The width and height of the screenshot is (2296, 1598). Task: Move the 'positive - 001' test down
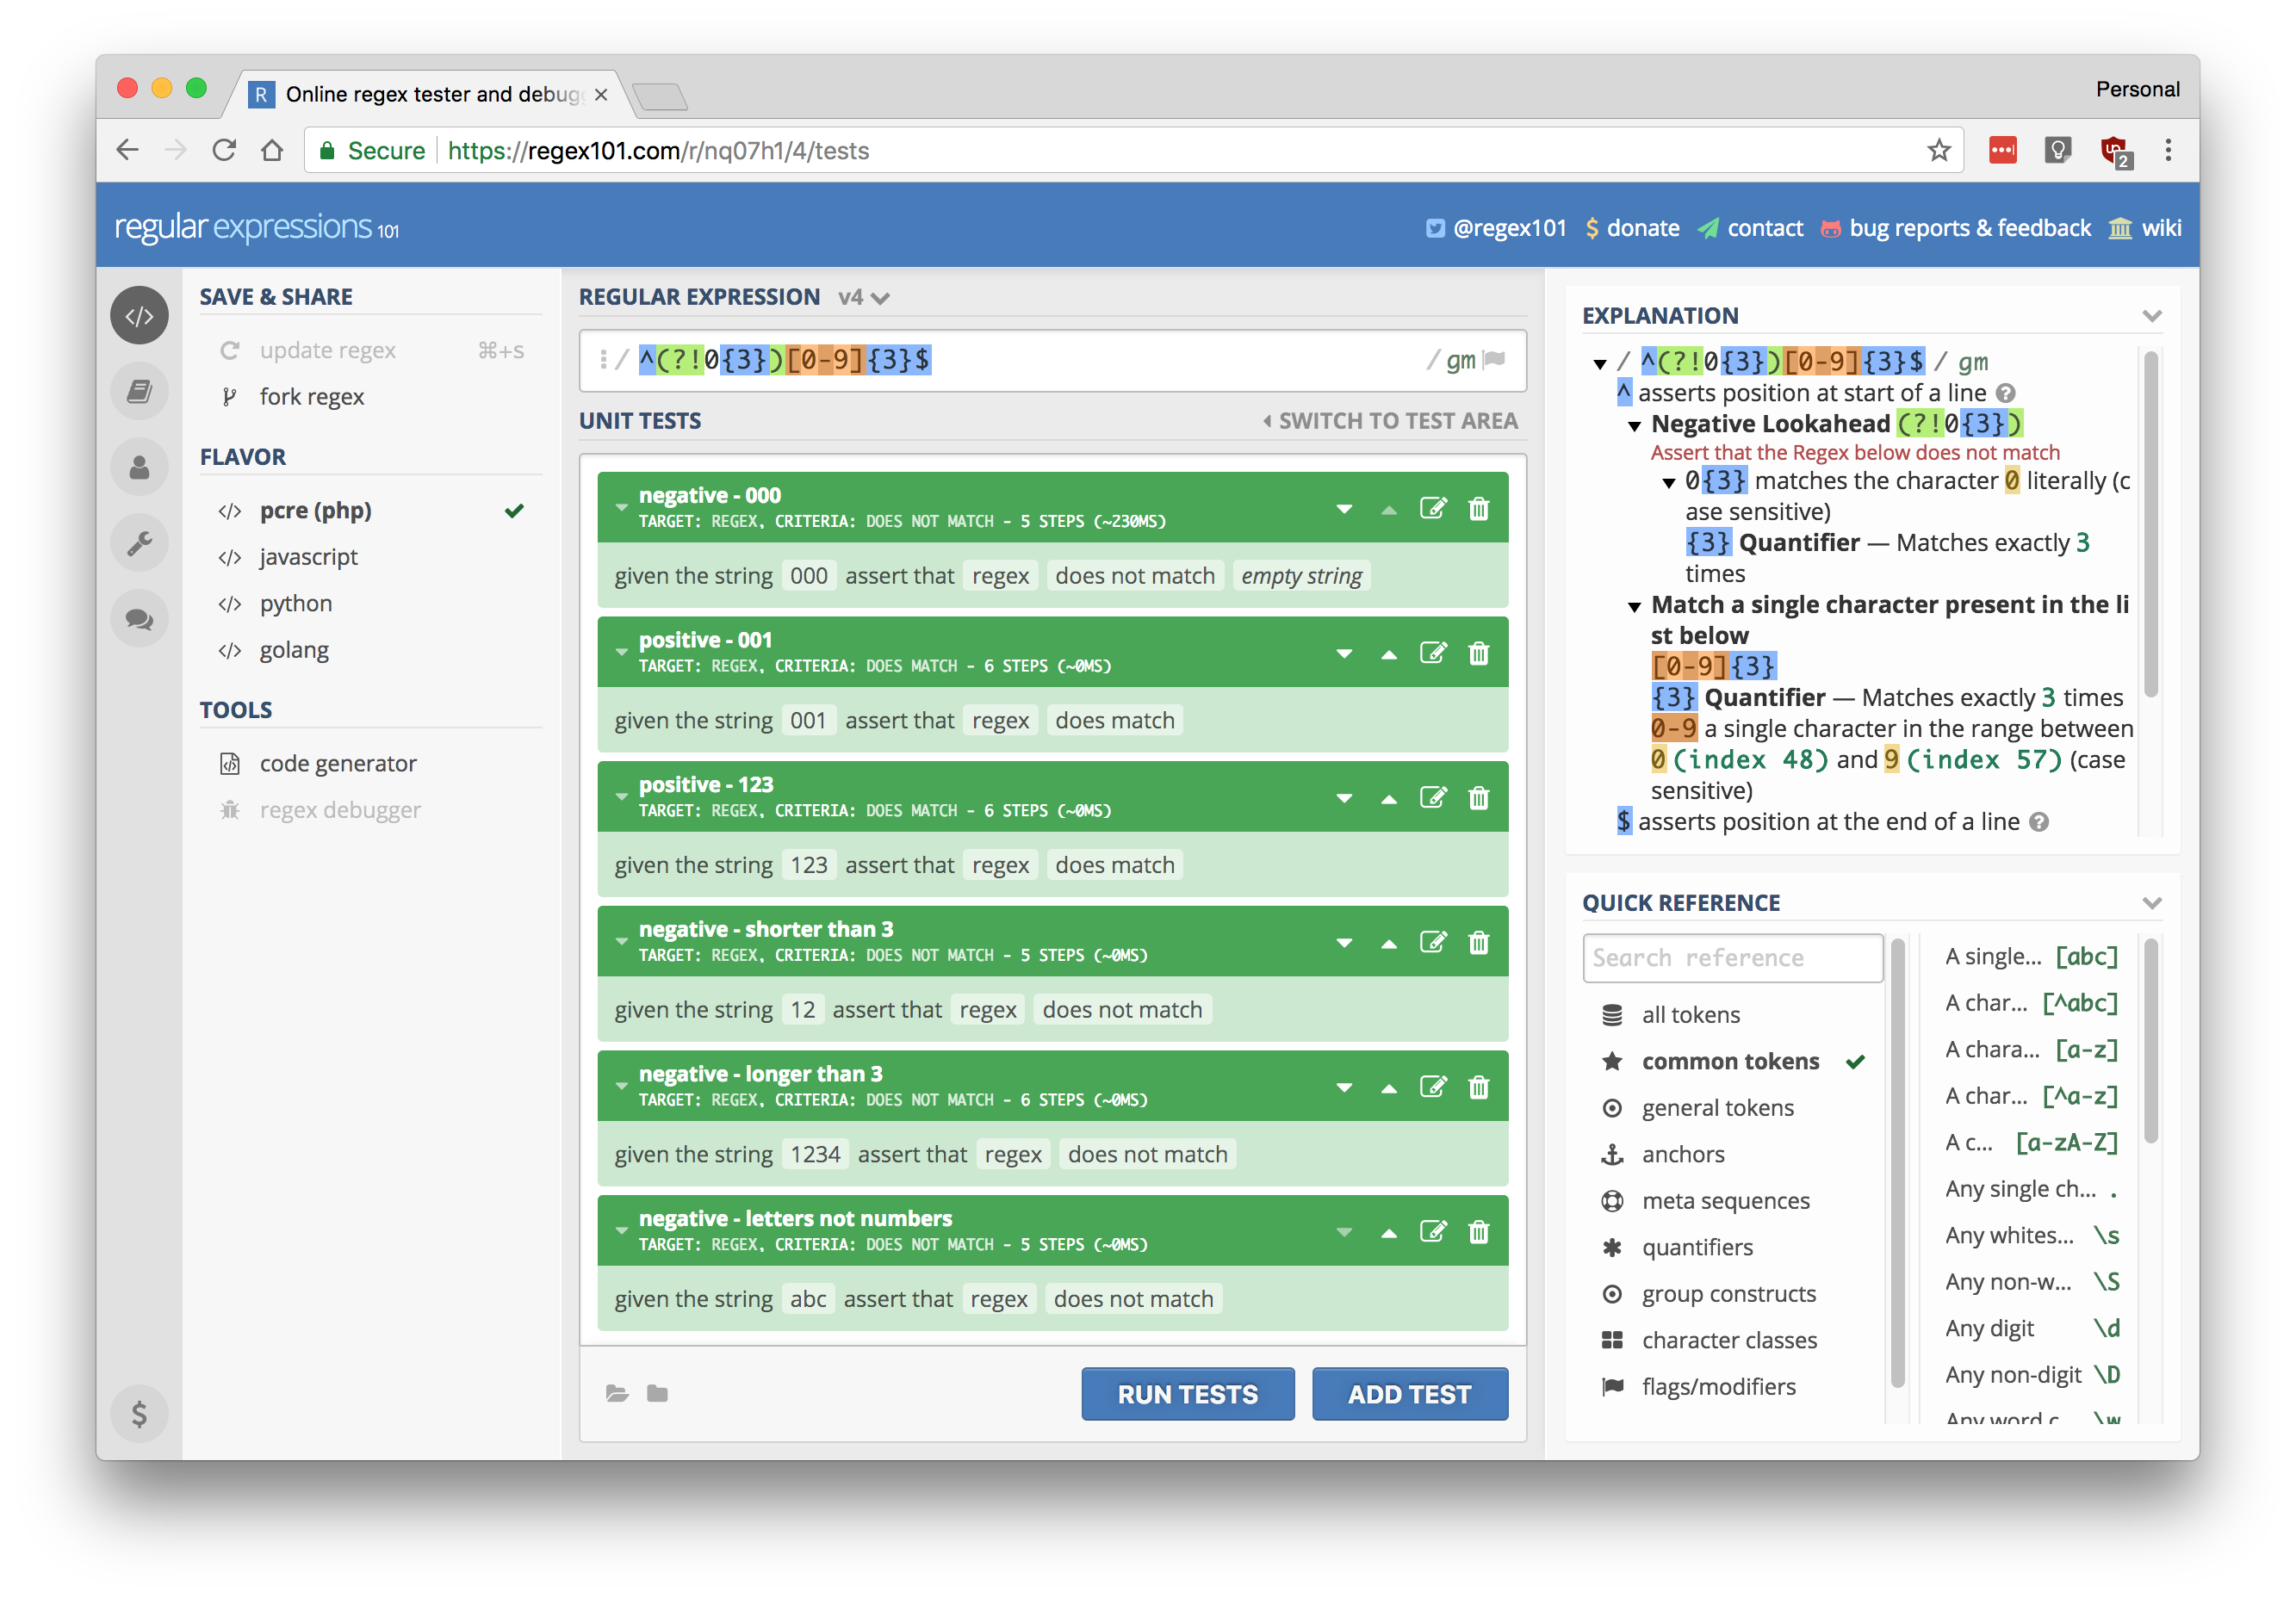(1344, 654)
